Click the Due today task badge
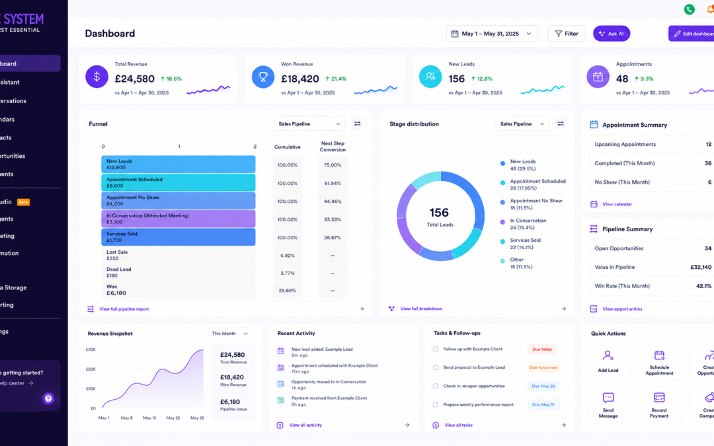This screenshot has width=714, height=446. tap(542, 349)
